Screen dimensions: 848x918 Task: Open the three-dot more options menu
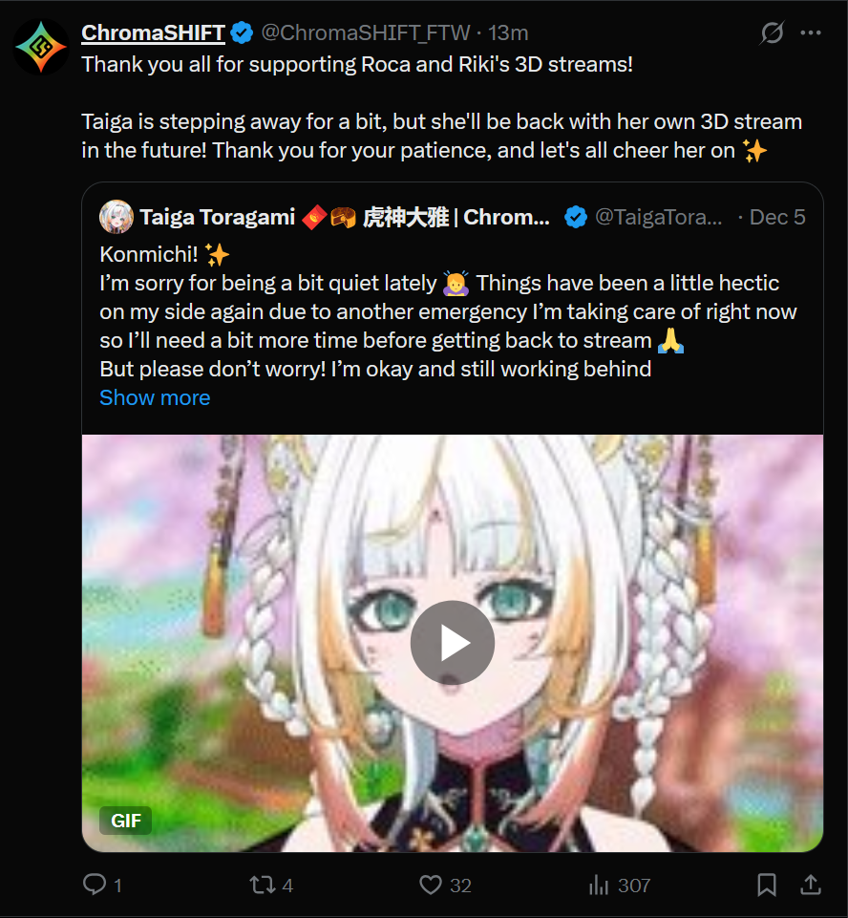pyautogui.click(x=811, y=32)
